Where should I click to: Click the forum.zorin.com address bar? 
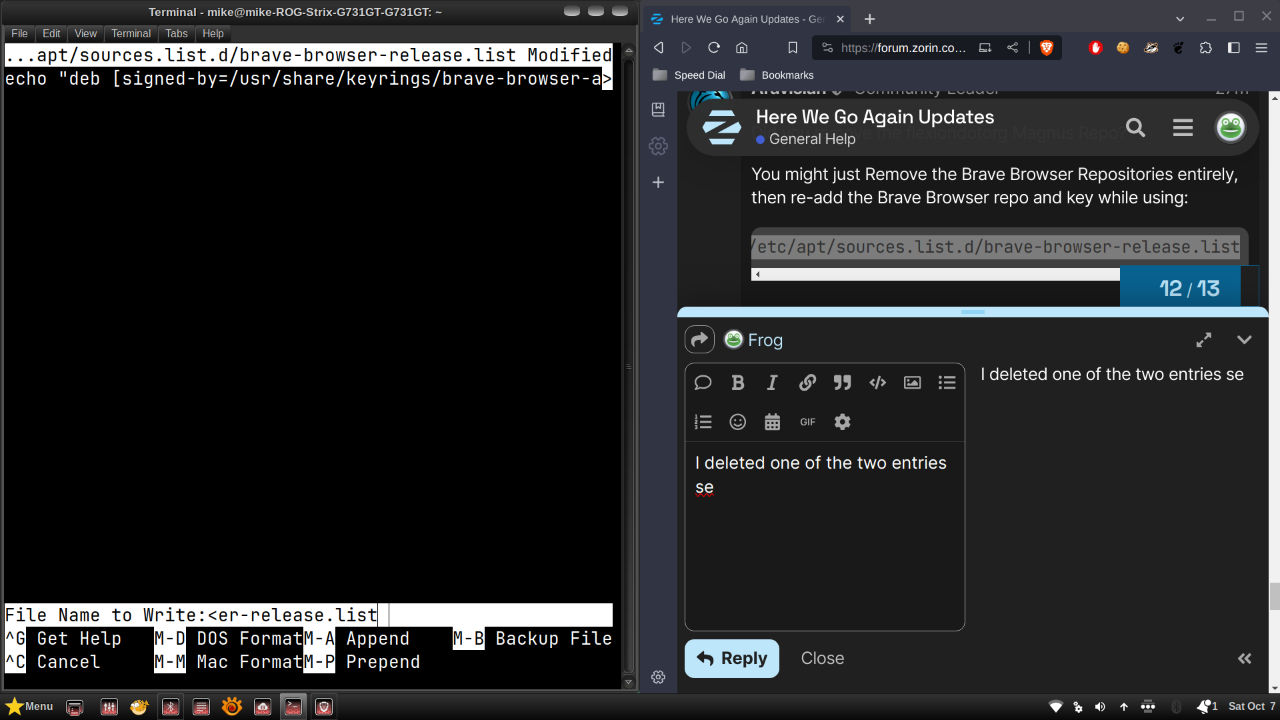(903, 47)
